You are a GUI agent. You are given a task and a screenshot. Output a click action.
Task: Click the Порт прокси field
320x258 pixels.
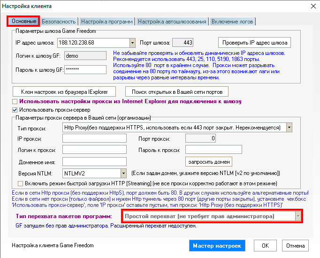coord(200,138)
